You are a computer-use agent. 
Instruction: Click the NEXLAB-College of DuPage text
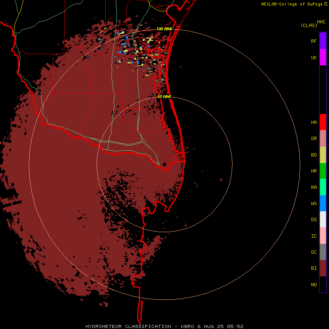coord(292,4)
